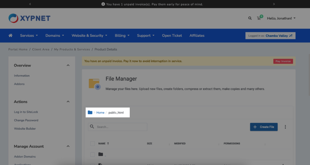The width and height of the screenshot is (310, 165).
Task: Go to next notification with right arrow
Action: [274, 4]
